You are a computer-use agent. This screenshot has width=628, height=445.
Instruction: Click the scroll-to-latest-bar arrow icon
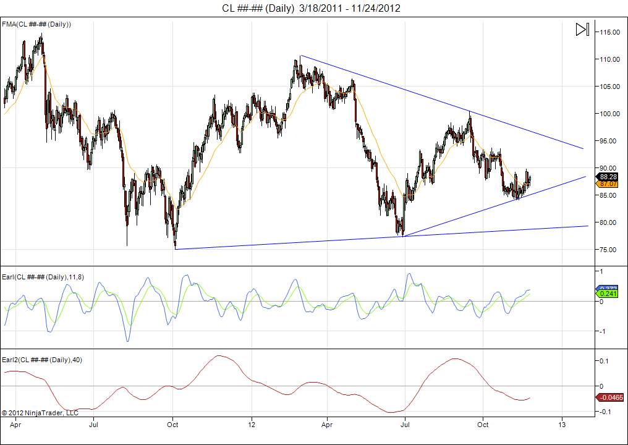pos(582,30)
